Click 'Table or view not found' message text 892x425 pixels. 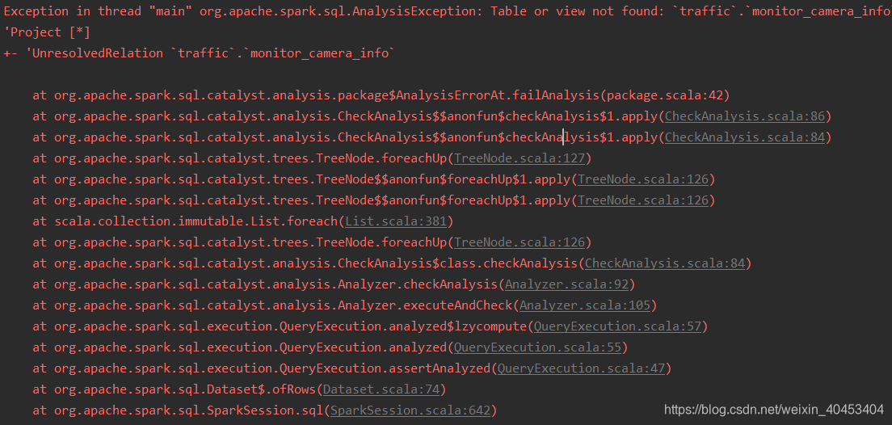click(573, 11)
